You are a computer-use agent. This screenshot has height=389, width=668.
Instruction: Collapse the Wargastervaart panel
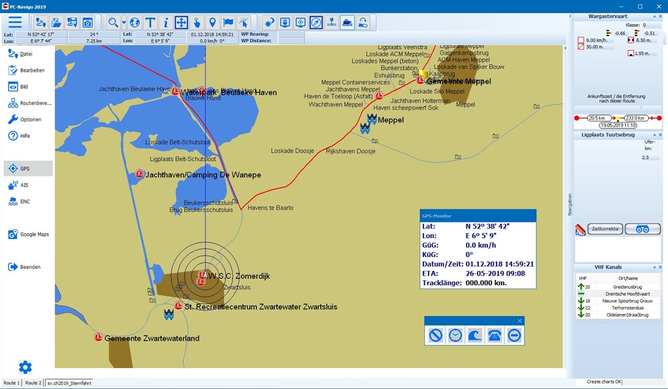pos(656,16)
